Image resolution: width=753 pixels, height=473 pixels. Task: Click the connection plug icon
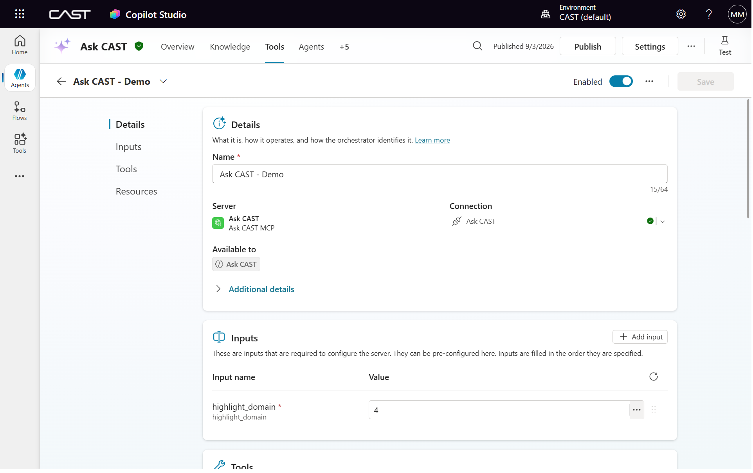pyautogui.click(x=456, y=221)
